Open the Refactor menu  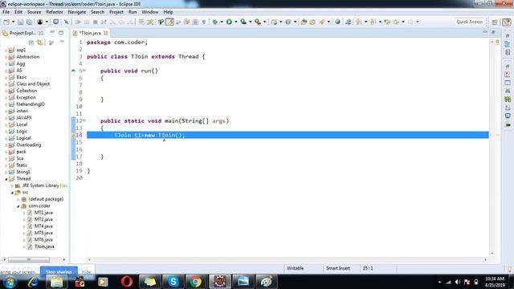pos(55,12)
